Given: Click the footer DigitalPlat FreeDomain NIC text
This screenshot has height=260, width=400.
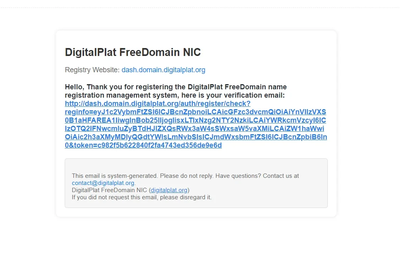Looking at the screenshot, I should pos(110,190).
